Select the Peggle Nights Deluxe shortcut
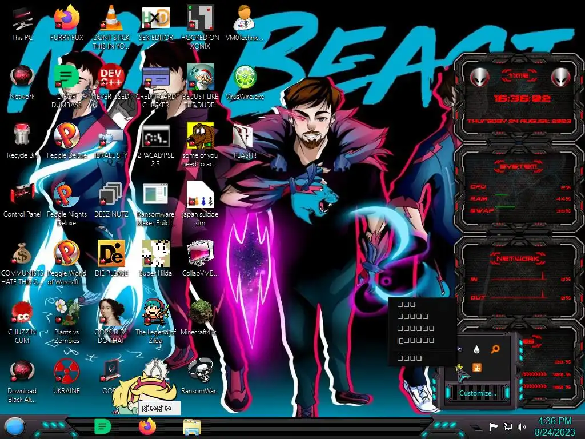 tap(66, 204)
